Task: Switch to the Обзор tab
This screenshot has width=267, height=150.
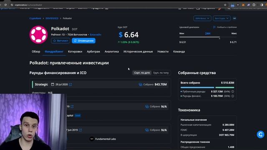Action: pos(36,52)
